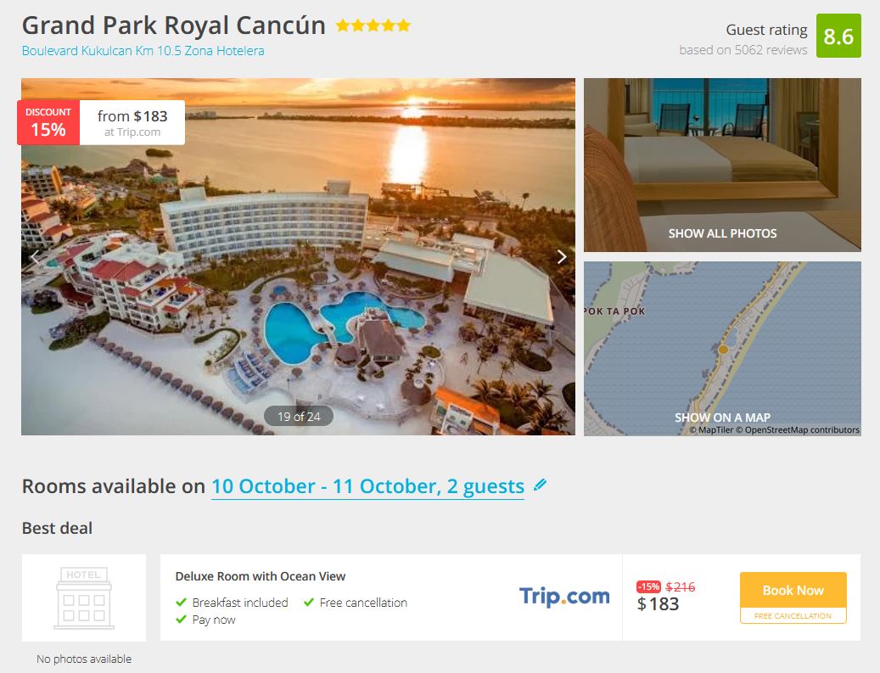Click the pencil edit icon beside the dates
The image size is (880, 673).
point(540,485)
